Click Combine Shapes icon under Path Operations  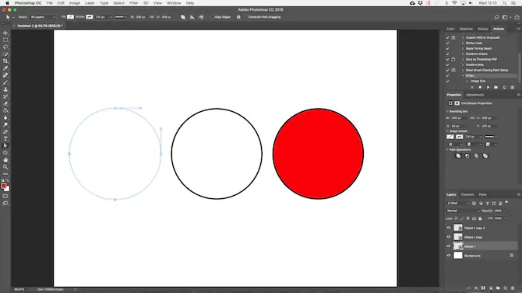click(x=458, y=155)
